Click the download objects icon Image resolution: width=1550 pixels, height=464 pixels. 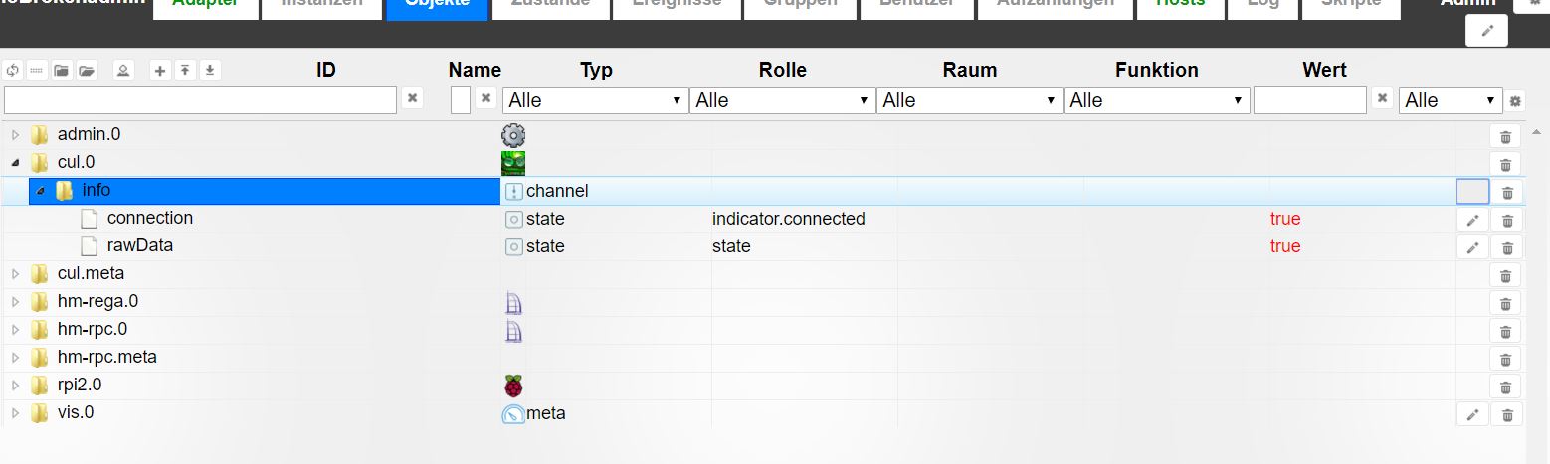click(210, 70)
